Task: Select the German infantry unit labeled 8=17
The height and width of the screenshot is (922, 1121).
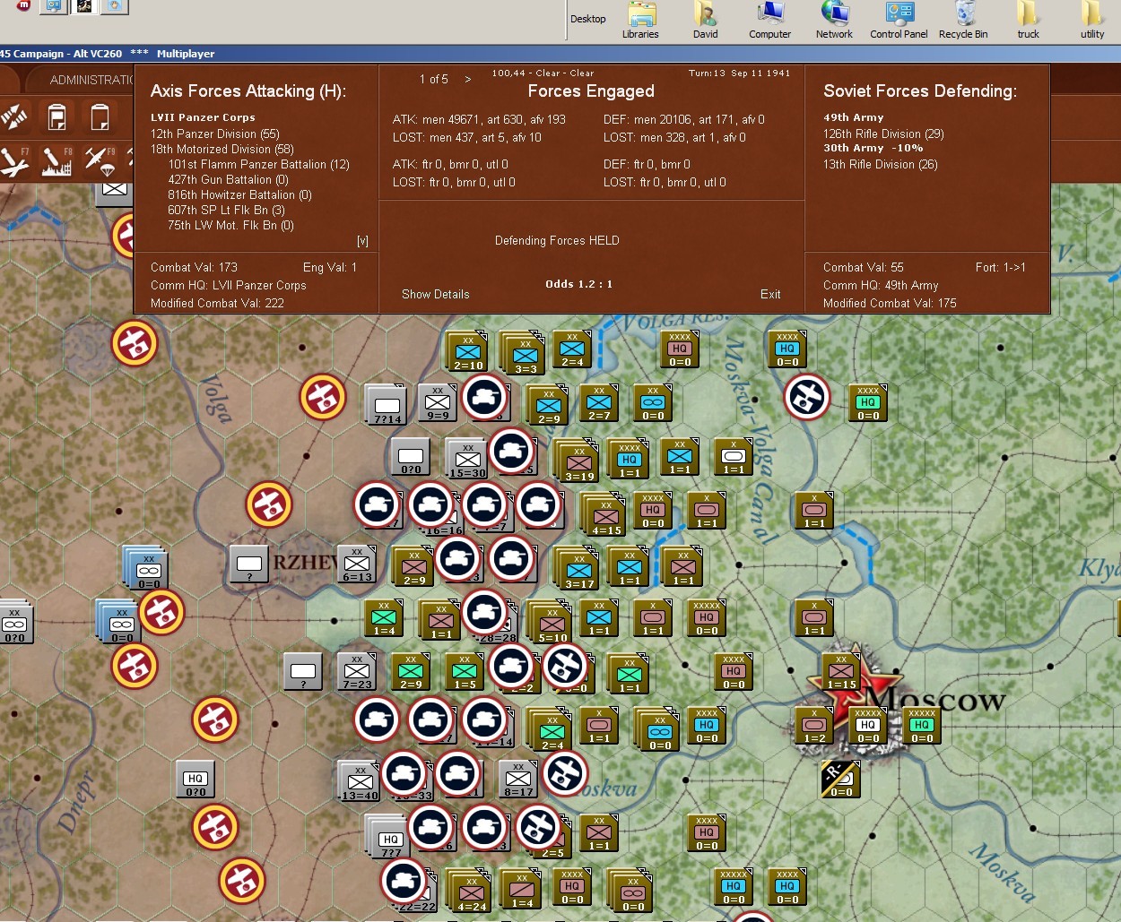Action: (x=517, y=779)
